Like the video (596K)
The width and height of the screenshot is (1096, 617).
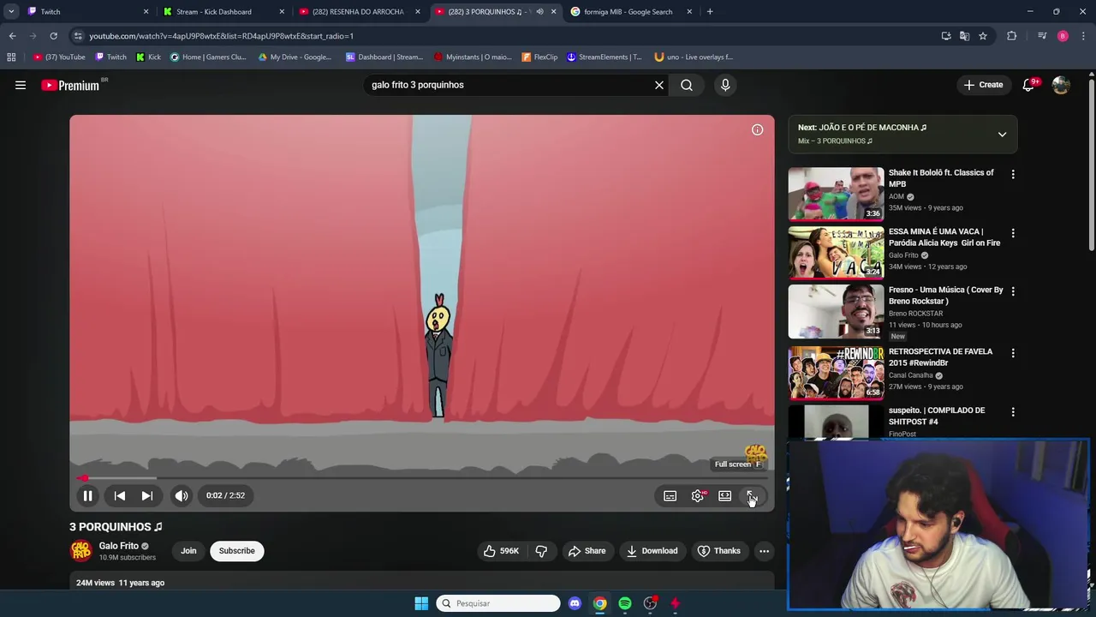point(502,551)
